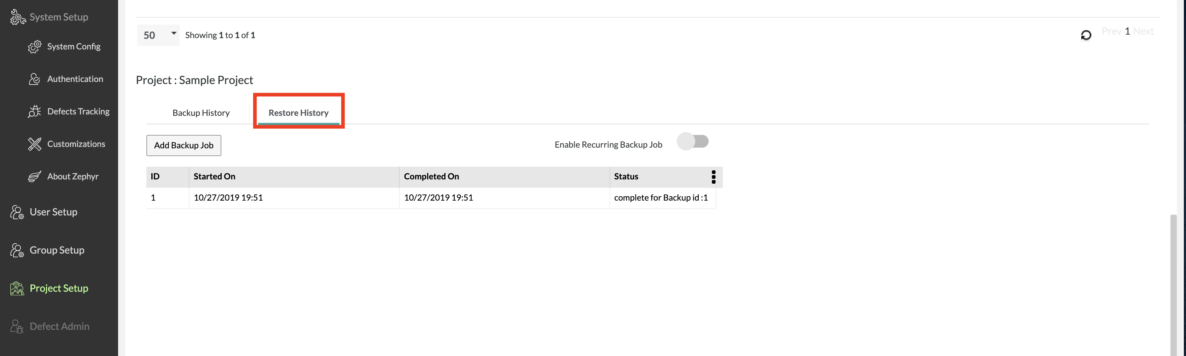Click the Defects Tracking bug icon
The width and height of the screenshot is (1186, 356).
(35, 112)
